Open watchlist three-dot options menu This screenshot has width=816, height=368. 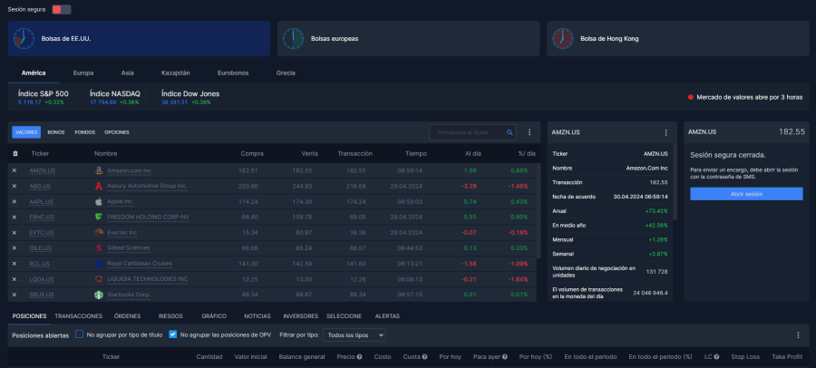click(529, 132)
